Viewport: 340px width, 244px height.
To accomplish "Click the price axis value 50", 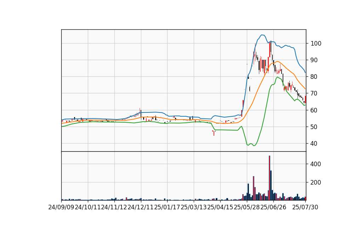I will (x=314, y=127).
